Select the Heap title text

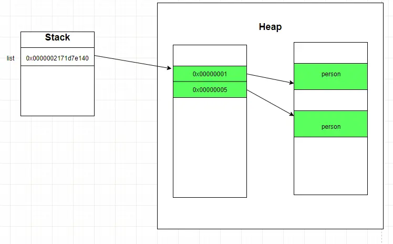[x=270, y=27]
